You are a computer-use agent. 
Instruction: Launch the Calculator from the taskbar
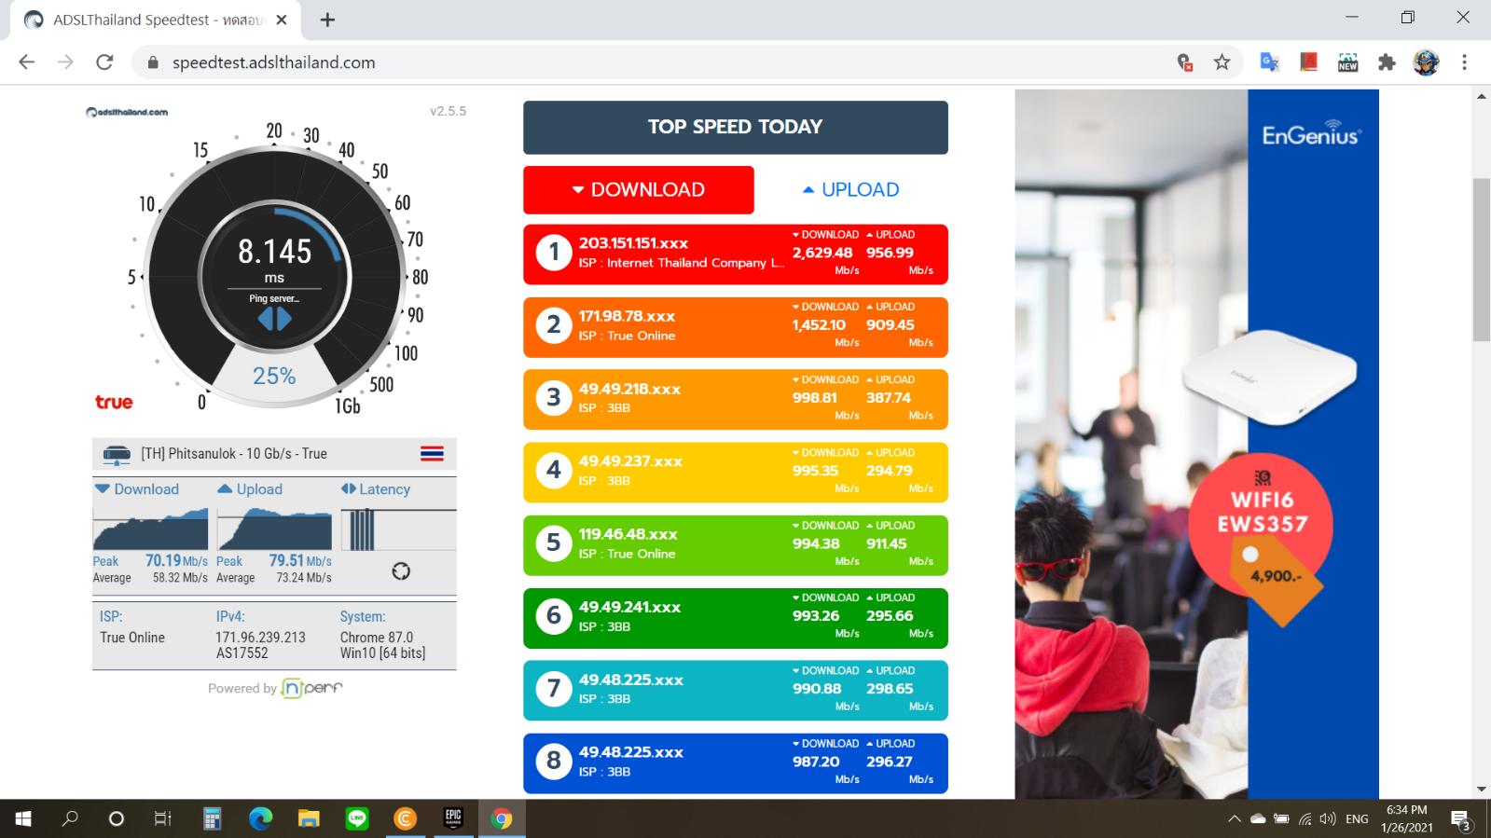[212, 818]
